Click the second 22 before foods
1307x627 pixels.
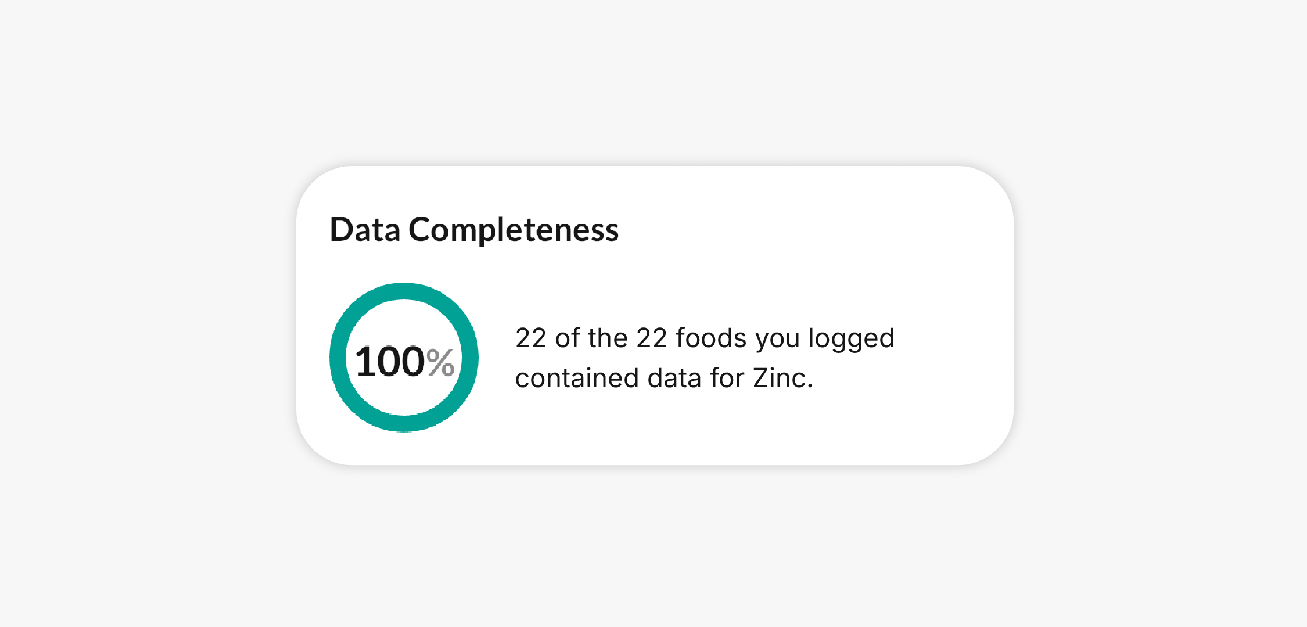pos(652,338)
